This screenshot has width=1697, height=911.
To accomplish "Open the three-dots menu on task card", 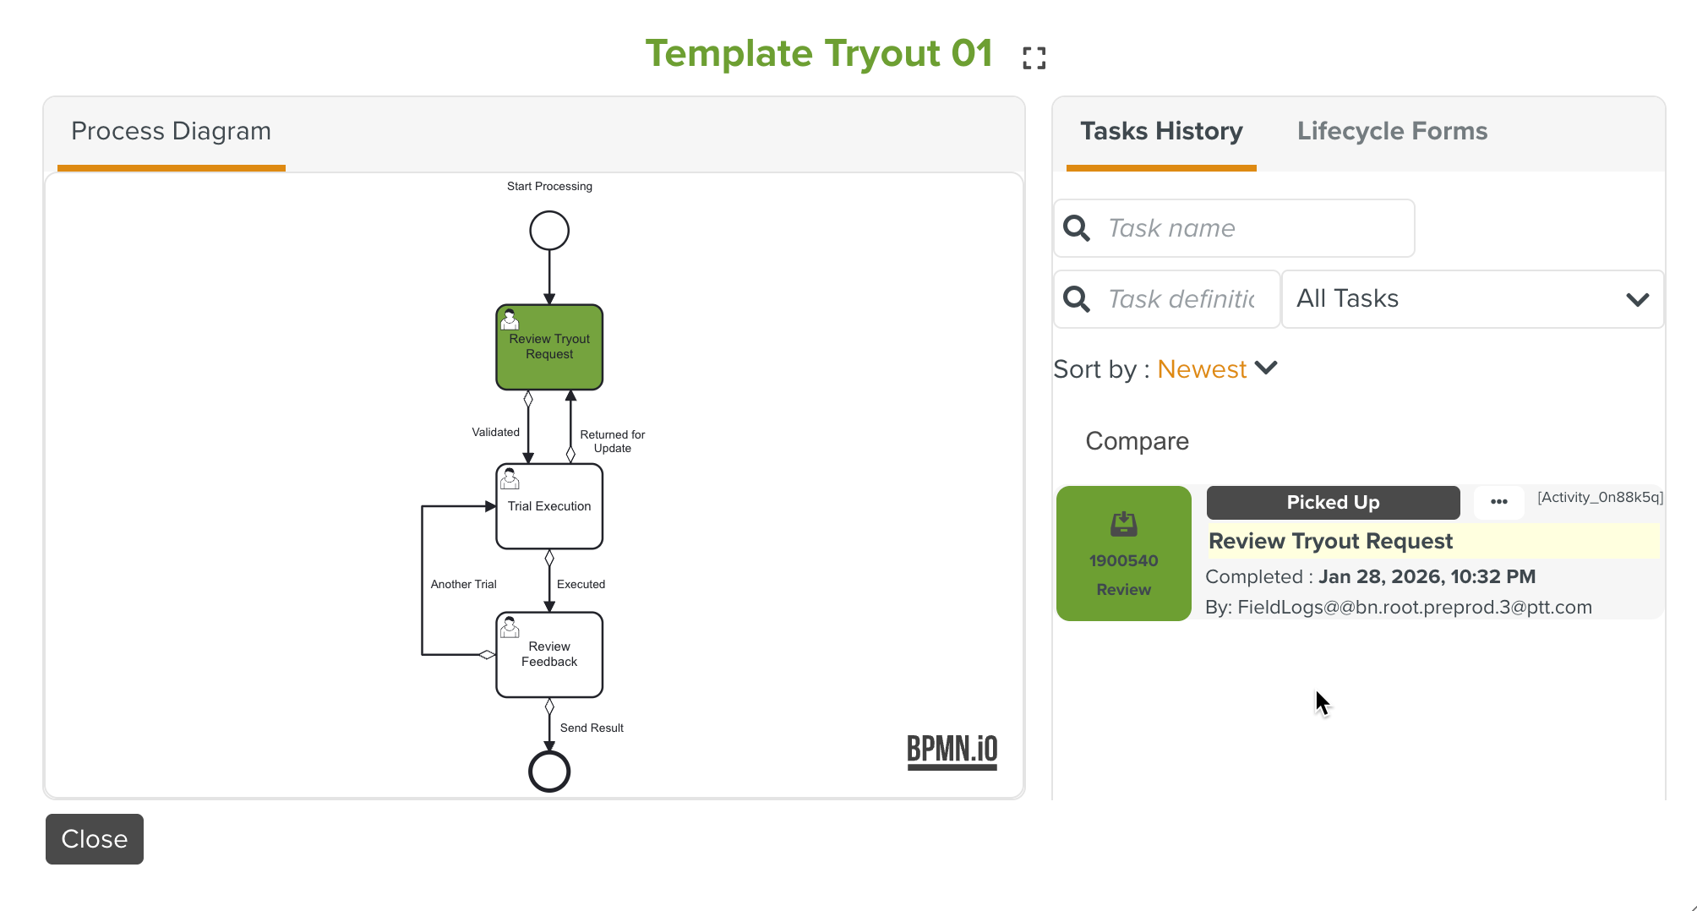I will (x=1498, y=502).
